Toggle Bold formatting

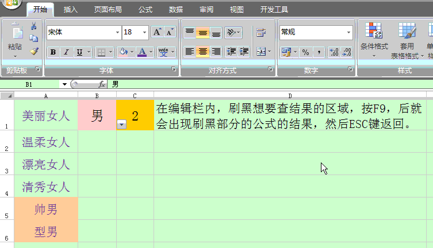click(x=53, y=52)
